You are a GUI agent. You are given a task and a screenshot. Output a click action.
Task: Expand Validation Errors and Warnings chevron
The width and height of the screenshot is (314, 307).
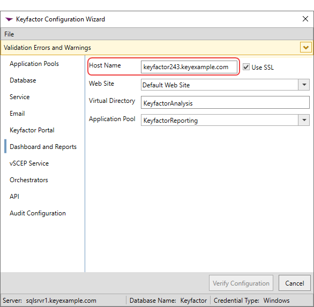tap(305, 48)
